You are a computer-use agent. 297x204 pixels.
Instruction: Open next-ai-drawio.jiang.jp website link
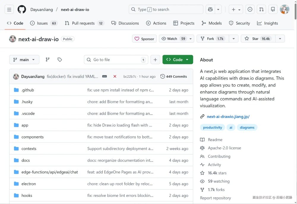point(228,117)
